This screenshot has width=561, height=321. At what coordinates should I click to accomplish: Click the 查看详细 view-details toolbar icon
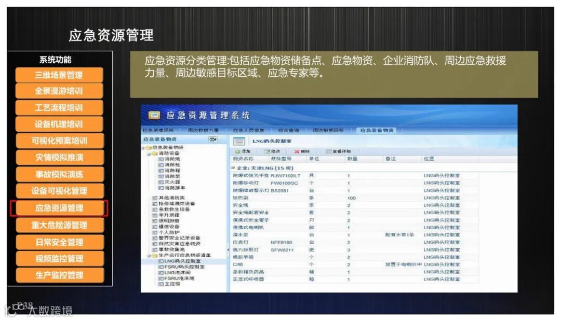click(x=328, y=151)
